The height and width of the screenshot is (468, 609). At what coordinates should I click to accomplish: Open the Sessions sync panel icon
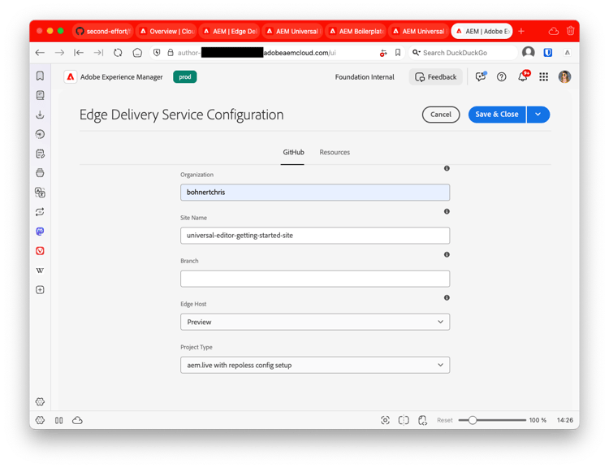tap(40, 212)
